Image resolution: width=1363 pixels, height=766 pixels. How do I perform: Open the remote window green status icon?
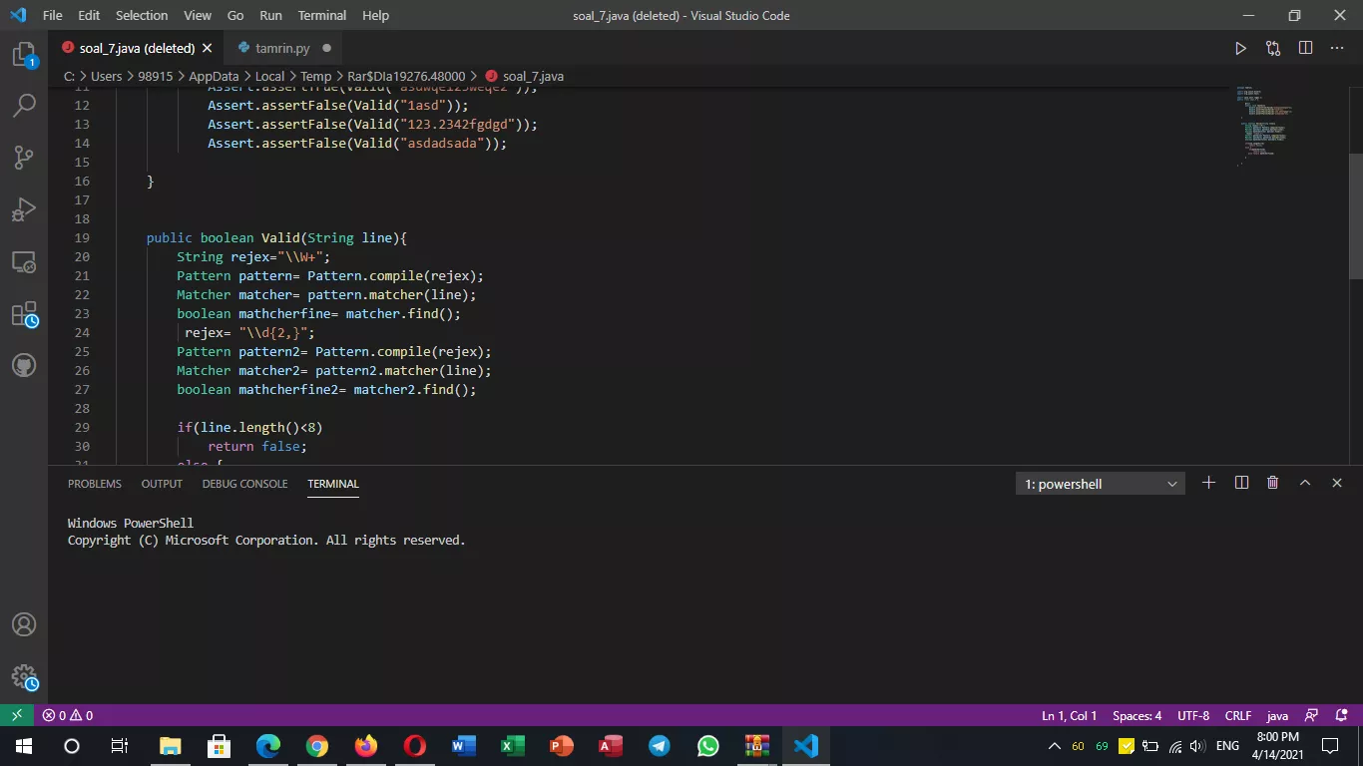pyautogui.click(x=17, y=715)
